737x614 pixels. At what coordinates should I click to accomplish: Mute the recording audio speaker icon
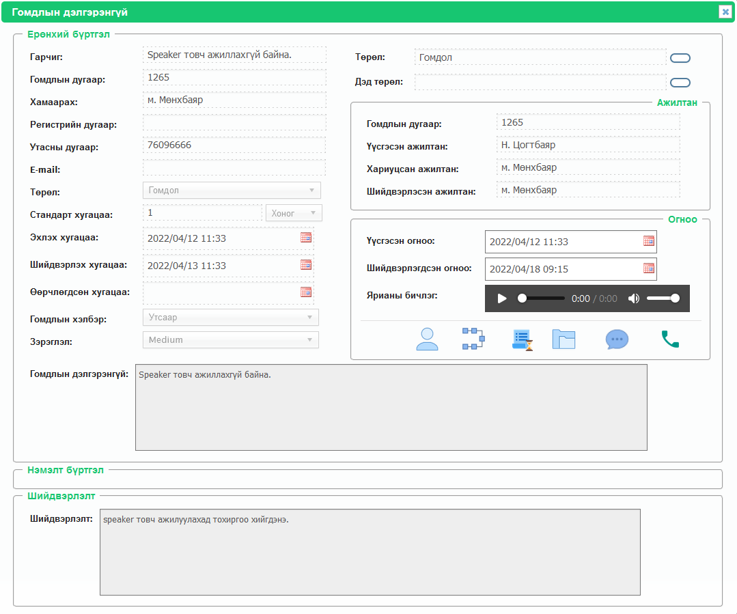pyautogui.click(x=634, y=298)
